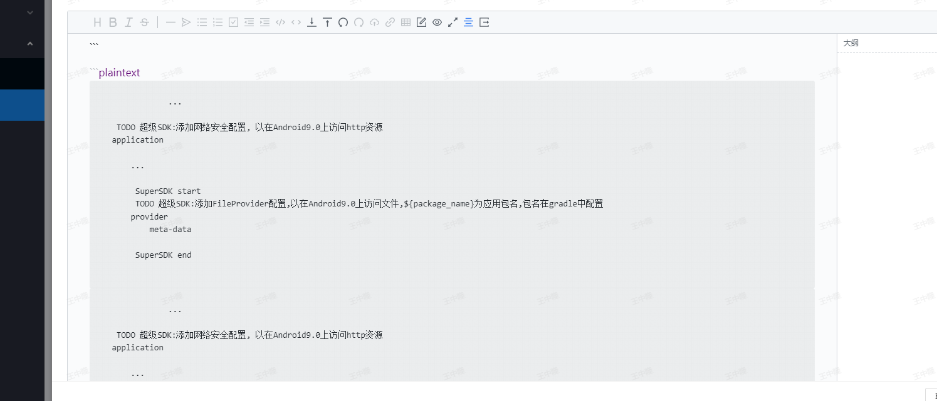This screenshot has width=937, height=401.
Task: Insert inline code via toolbar
Action: [x=296, y=23]
